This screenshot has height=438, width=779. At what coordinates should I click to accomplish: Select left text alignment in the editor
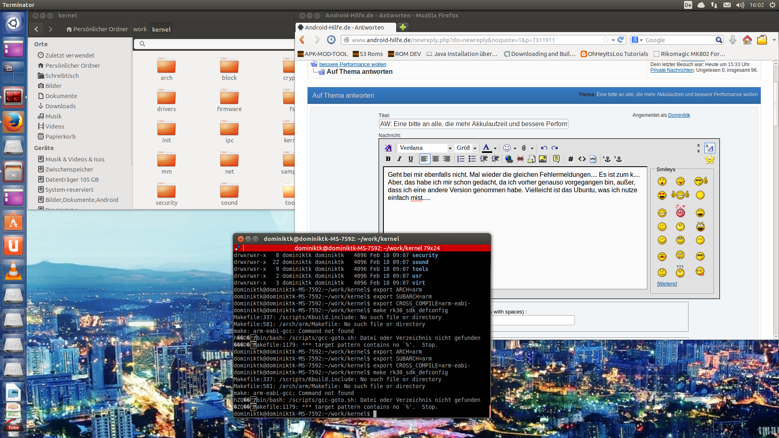(x=424, y=159)
